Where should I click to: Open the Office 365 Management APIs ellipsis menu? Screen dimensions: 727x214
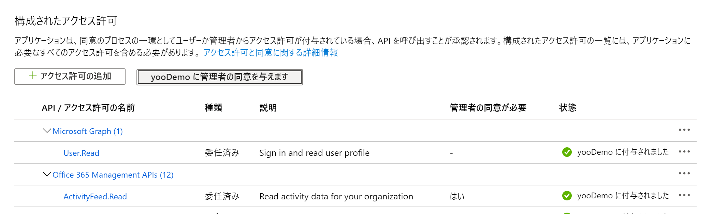tap(685, 174)
